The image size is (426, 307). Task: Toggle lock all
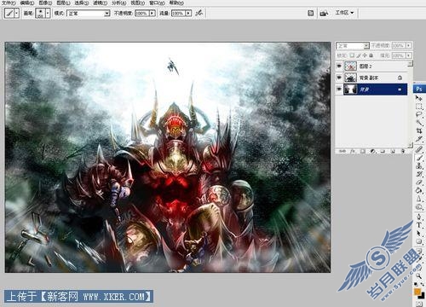(x=371, y=55)
